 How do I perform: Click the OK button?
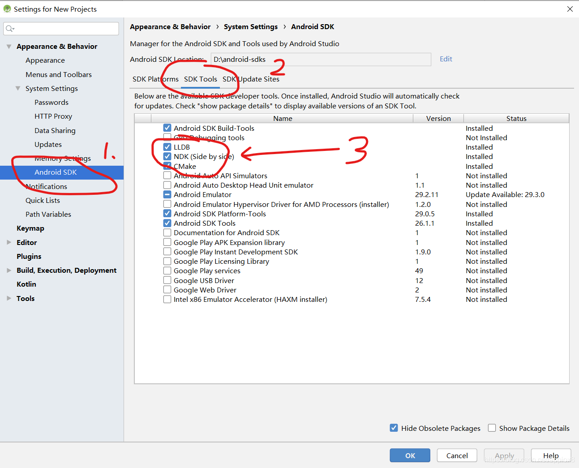(x=410, y=455)
